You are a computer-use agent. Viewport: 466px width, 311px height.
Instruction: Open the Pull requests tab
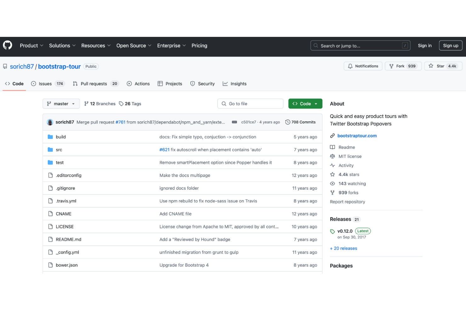tap(96, 84)
